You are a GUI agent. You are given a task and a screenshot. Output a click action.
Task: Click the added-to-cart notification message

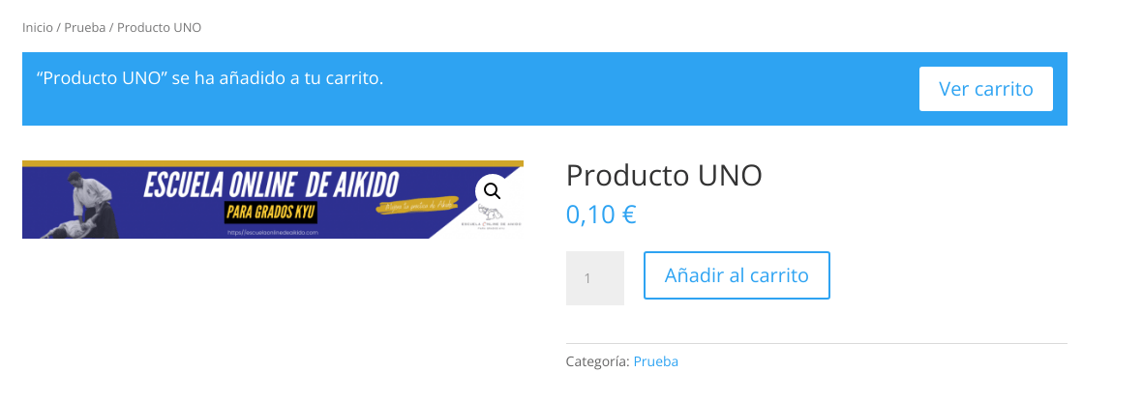click(x=210, y=78)
